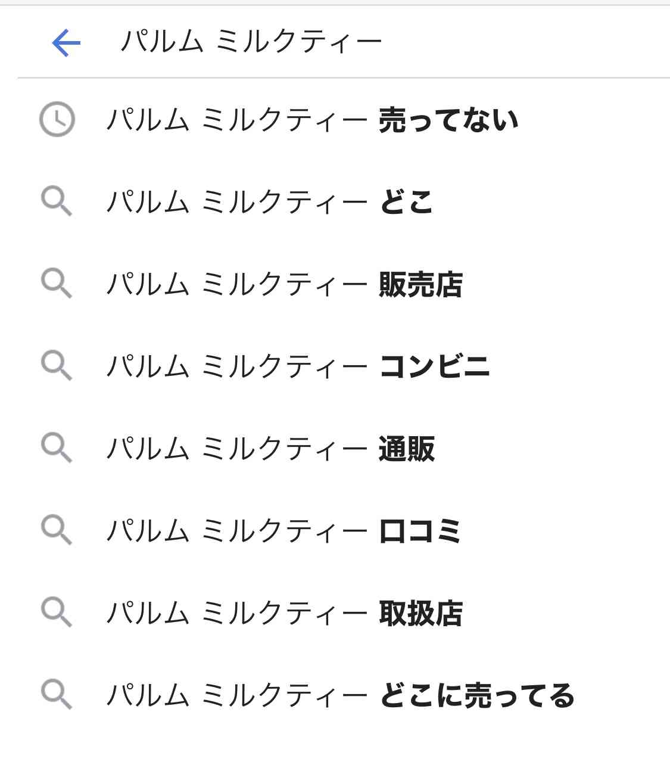Image resolution: width=670 pixels, height=765 pixels.
Task: Click the magnifier icon beside 取扱店 suggestion
Action: click(x=57, y=612)
